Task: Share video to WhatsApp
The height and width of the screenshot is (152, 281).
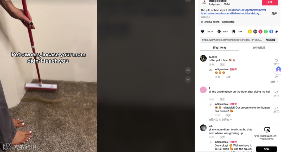Action: click(266, 31)
